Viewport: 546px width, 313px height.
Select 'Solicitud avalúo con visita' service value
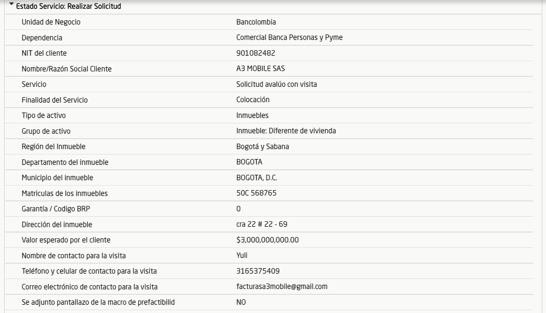[x=276, y=84]
